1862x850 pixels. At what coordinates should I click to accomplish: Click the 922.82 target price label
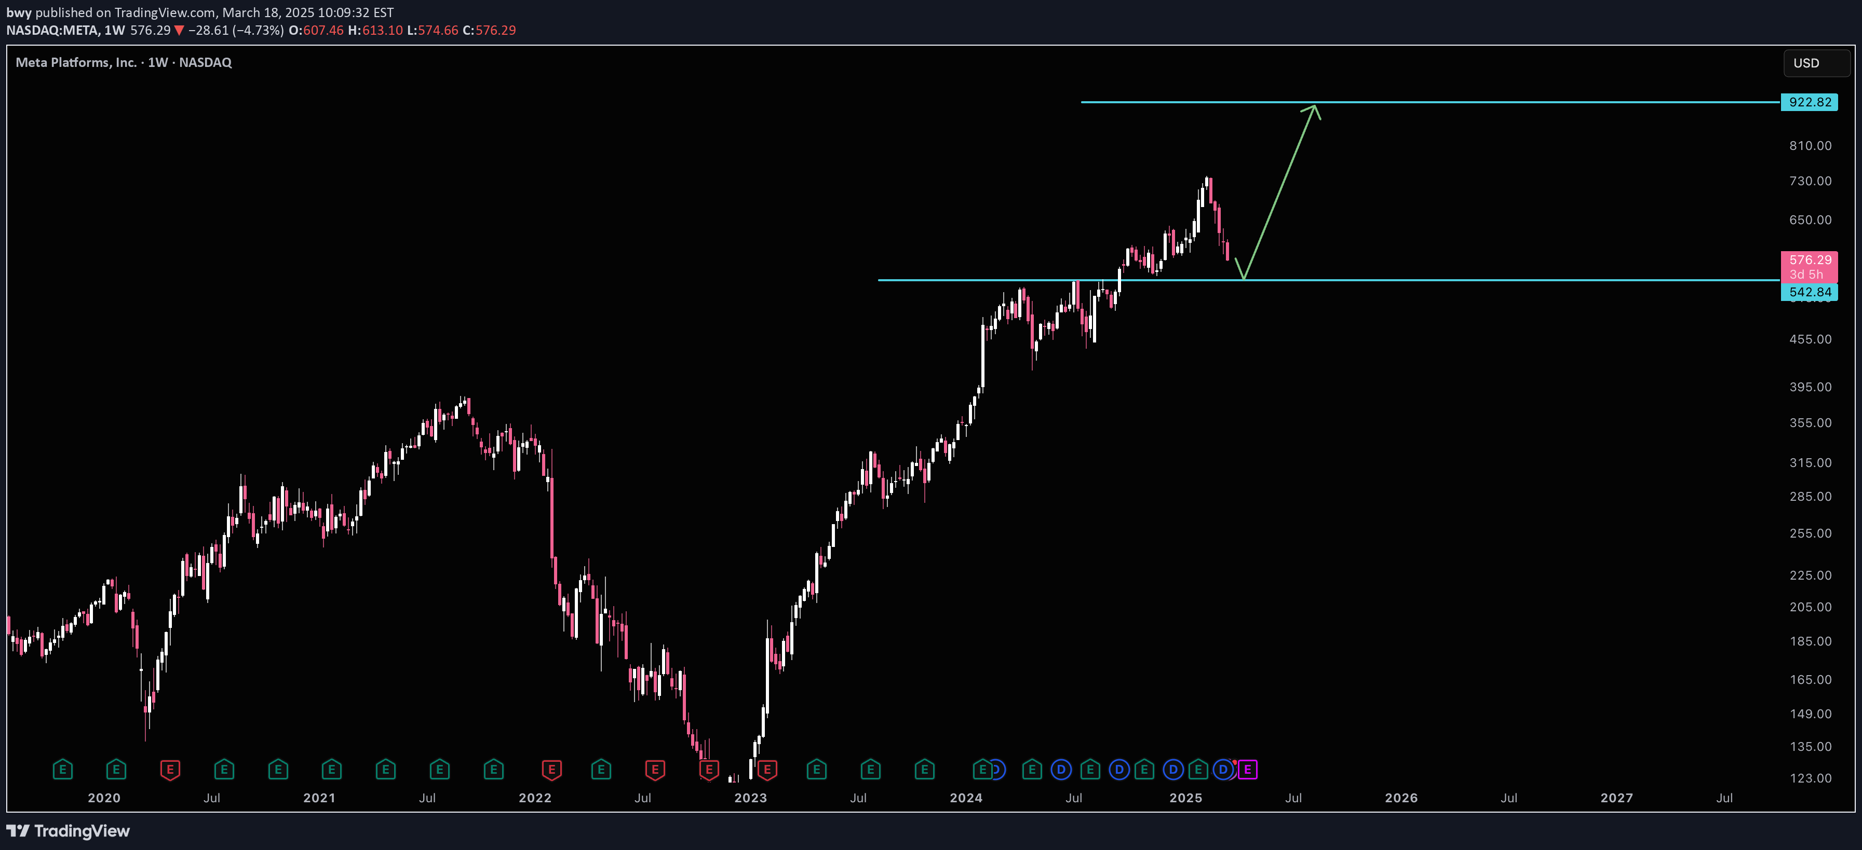pyautogui.click(x=1809, y=102)
